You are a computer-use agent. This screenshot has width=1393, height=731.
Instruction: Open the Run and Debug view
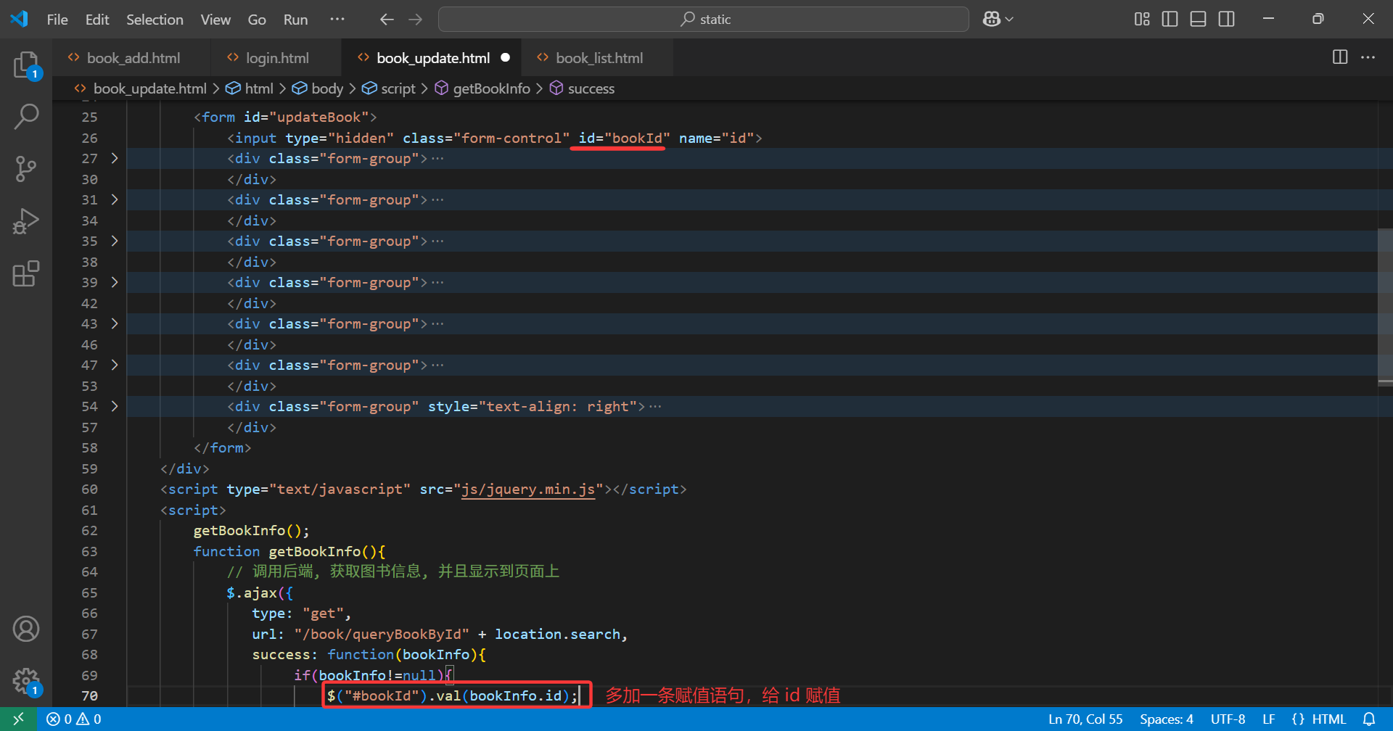click(x=26, y=221)
